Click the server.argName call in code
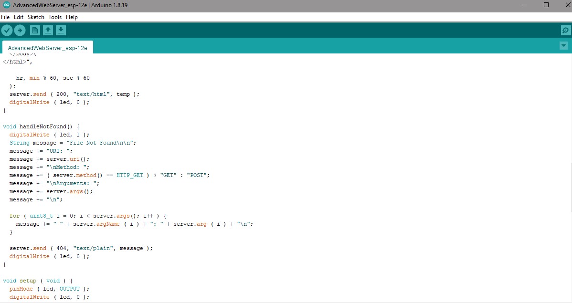 click(96, 224)
